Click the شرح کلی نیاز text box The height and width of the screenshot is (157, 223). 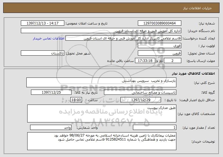(x=101, y=82)
